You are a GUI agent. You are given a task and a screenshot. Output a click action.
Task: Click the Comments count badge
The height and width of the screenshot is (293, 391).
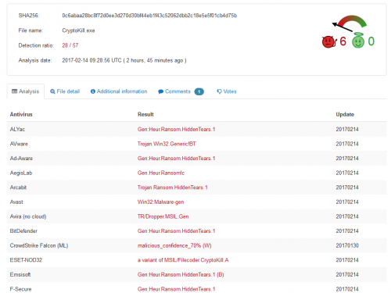(x=199, y=91)
